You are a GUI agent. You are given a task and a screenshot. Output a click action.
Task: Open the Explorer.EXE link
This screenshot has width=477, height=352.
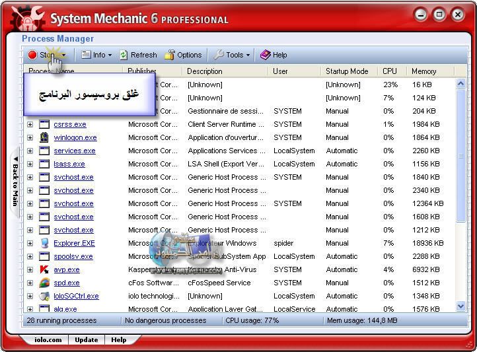74,243
